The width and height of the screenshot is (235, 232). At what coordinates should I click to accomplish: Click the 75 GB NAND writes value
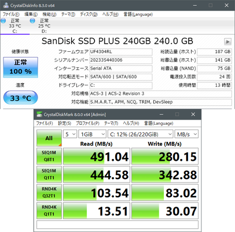[x=214, y=68]
